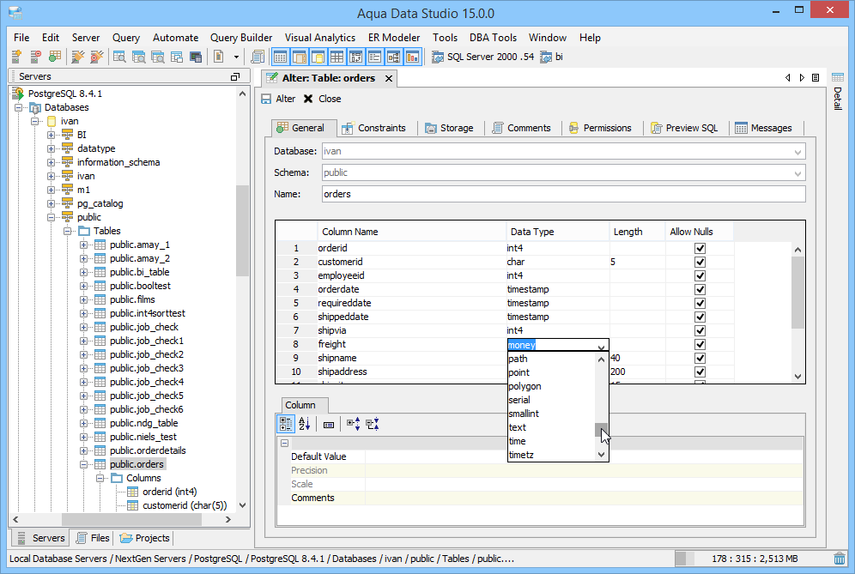The height and width of the screenshot is (574, 855).
Task: Select serial in data type list
Action: click(x=551, y=400)
